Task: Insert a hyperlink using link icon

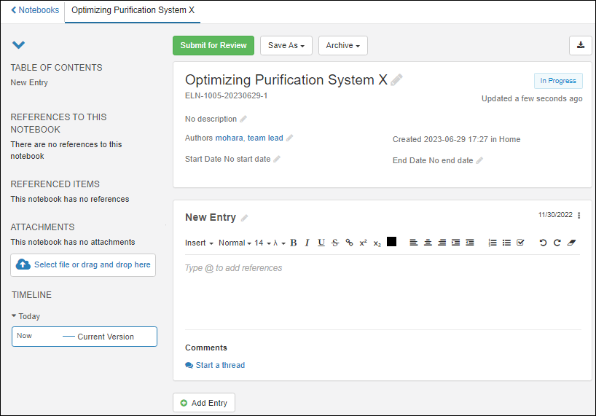Action: click(349, 243)
